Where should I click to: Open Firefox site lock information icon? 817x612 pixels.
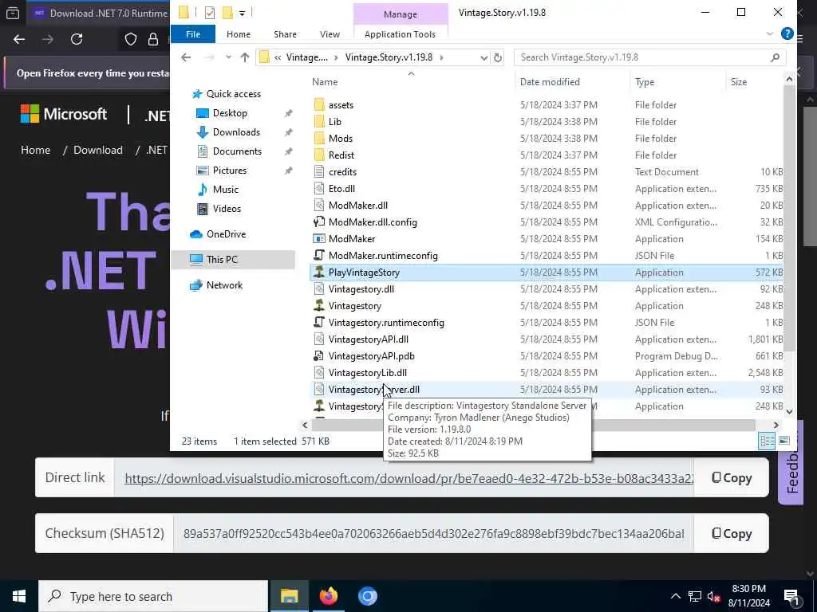point(153,39)
